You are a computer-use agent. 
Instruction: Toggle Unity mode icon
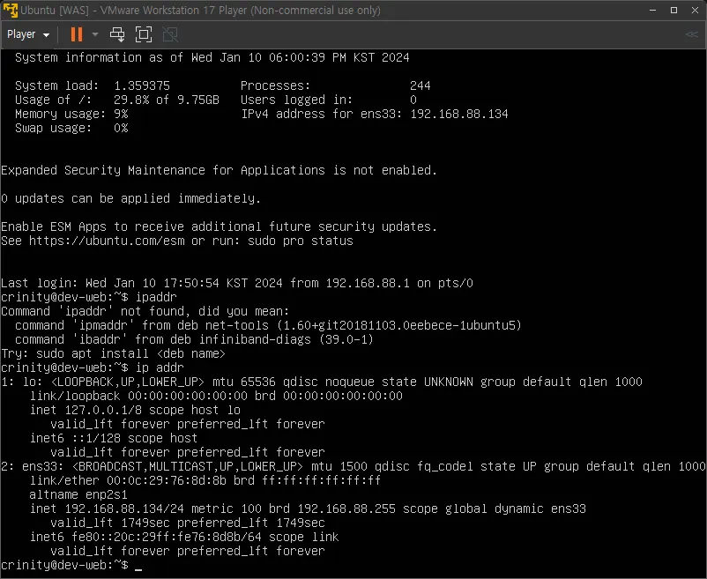click(x=170, y=34)
